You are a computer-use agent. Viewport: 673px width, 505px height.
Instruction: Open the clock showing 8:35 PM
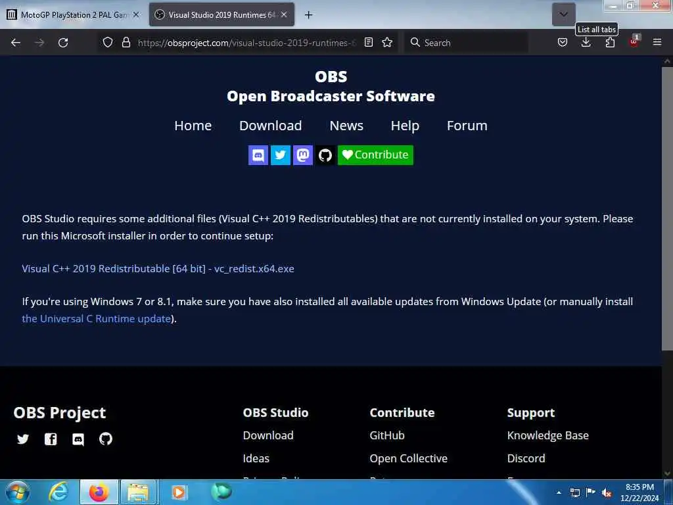(639, 493)
